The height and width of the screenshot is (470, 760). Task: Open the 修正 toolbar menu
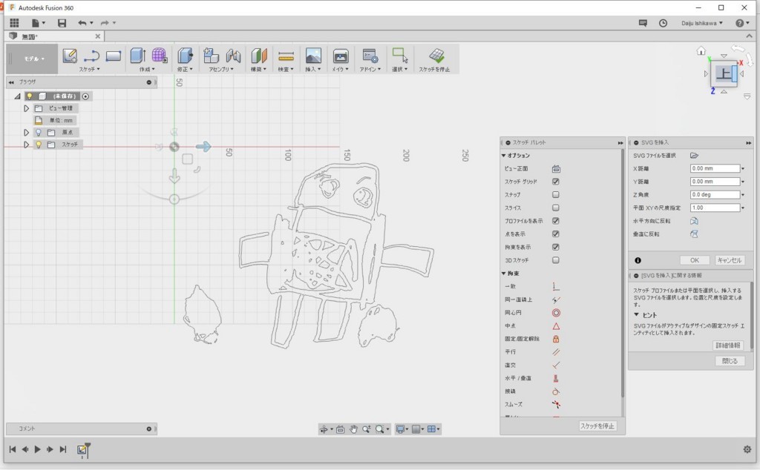click(185, 69)
